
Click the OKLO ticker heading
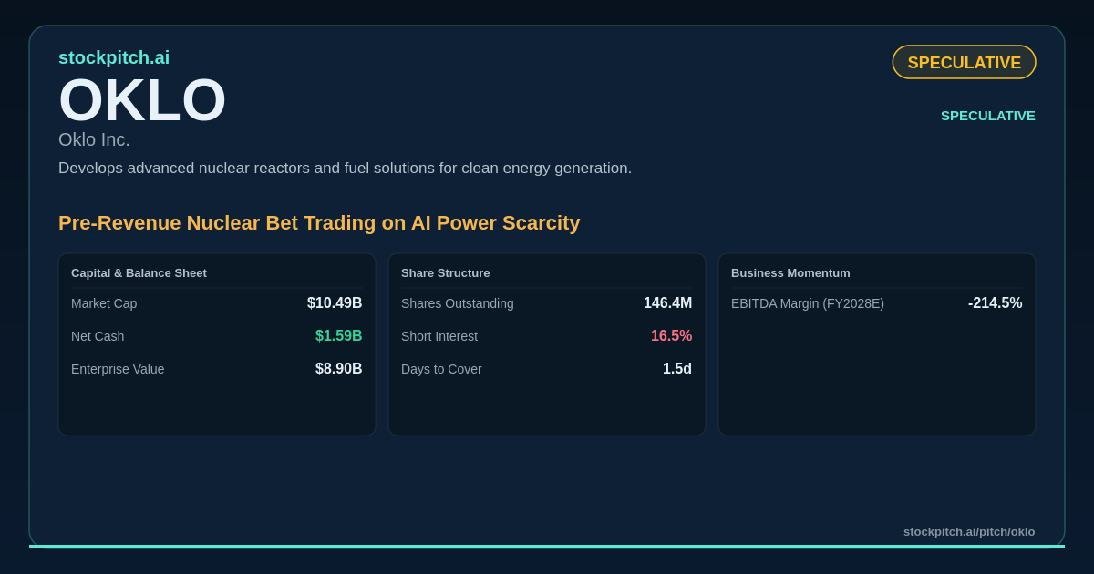point(142,100)
